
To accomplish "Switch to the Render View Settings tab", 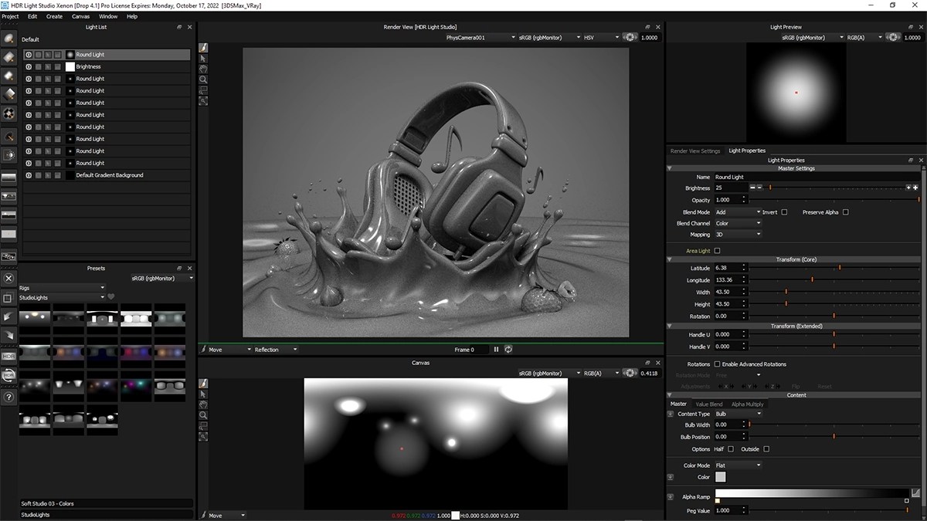I will pos(694,151).
